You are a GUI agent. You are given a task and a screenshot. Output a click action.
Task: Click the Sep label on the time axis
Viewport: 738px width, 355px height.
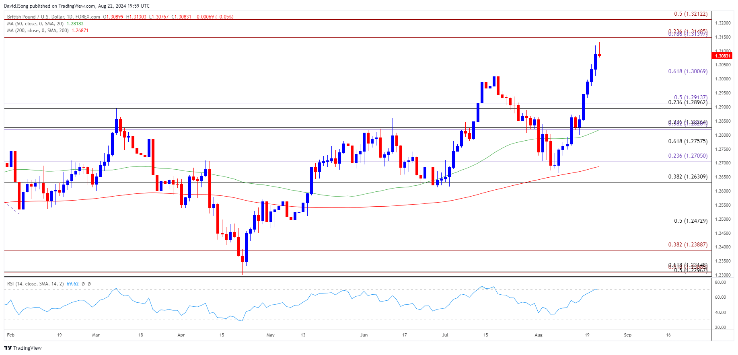click(x=628, y=335)
